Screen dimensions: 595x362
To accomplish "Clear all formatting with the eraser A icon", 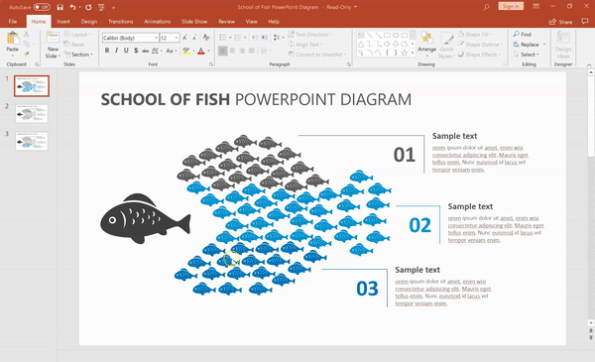I will (206, 37).
